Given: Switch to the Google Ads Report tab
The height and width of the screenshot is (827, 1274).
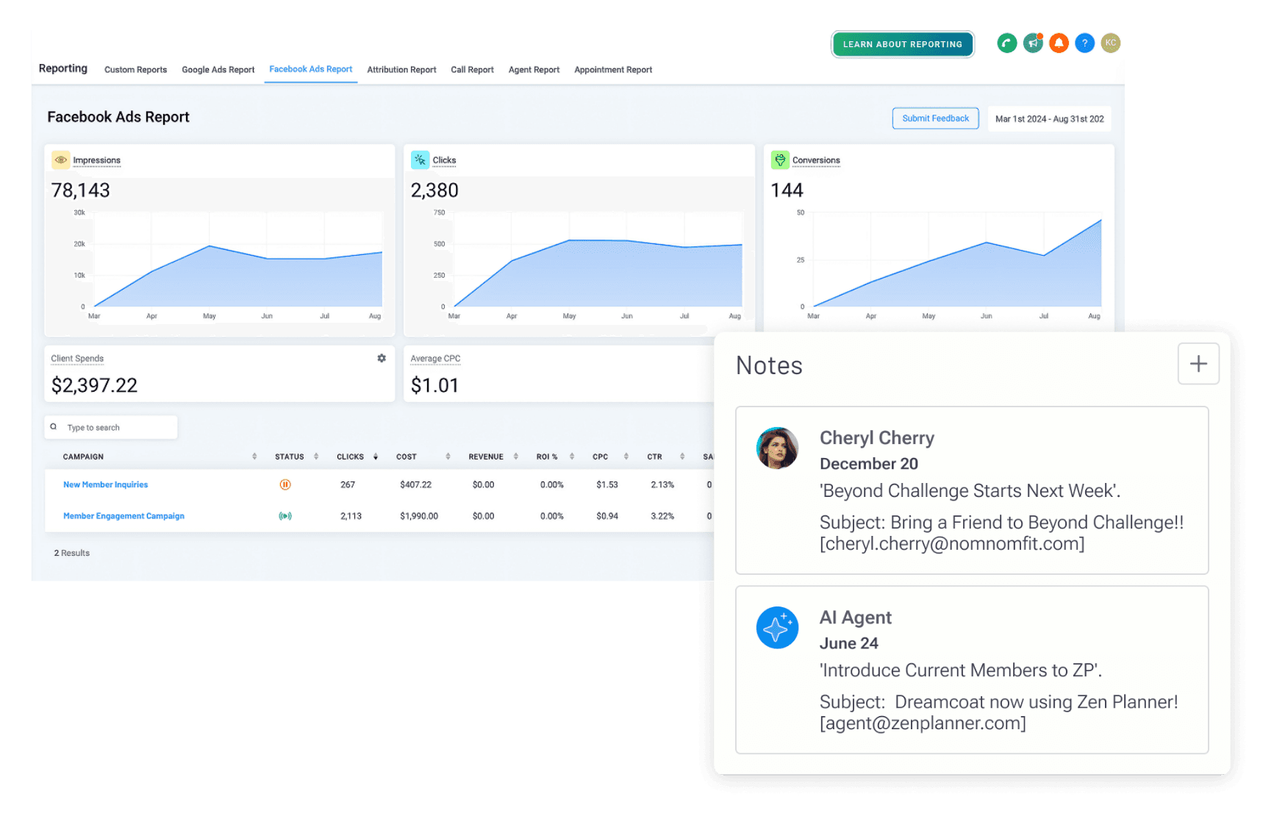Looking at the screenshot, I should point(218,70).
